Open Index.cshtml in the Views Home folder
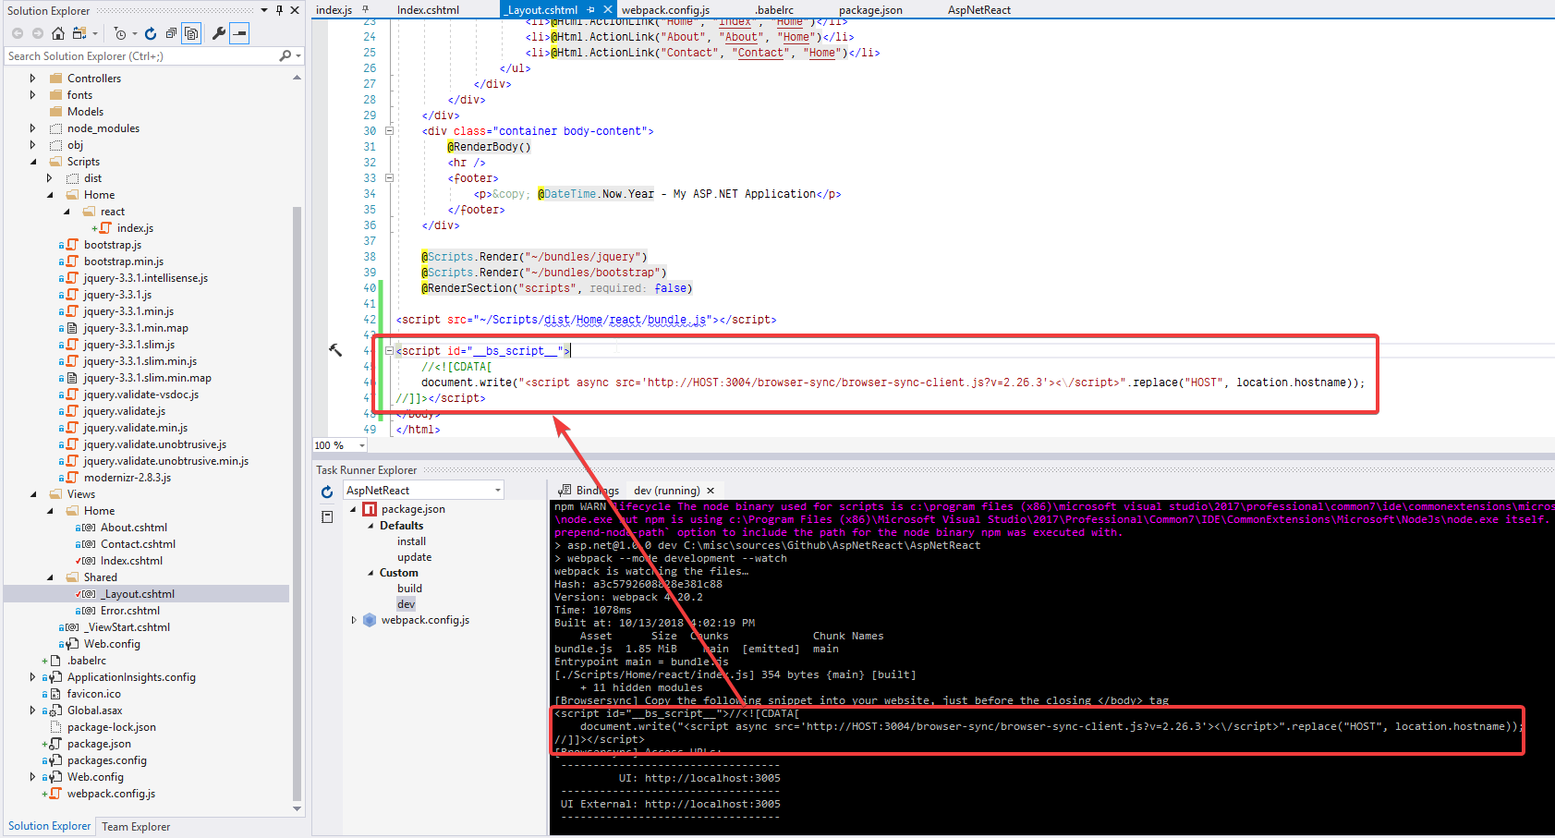The height and width of the screenshot is (838, 1555). click(131, 561)
